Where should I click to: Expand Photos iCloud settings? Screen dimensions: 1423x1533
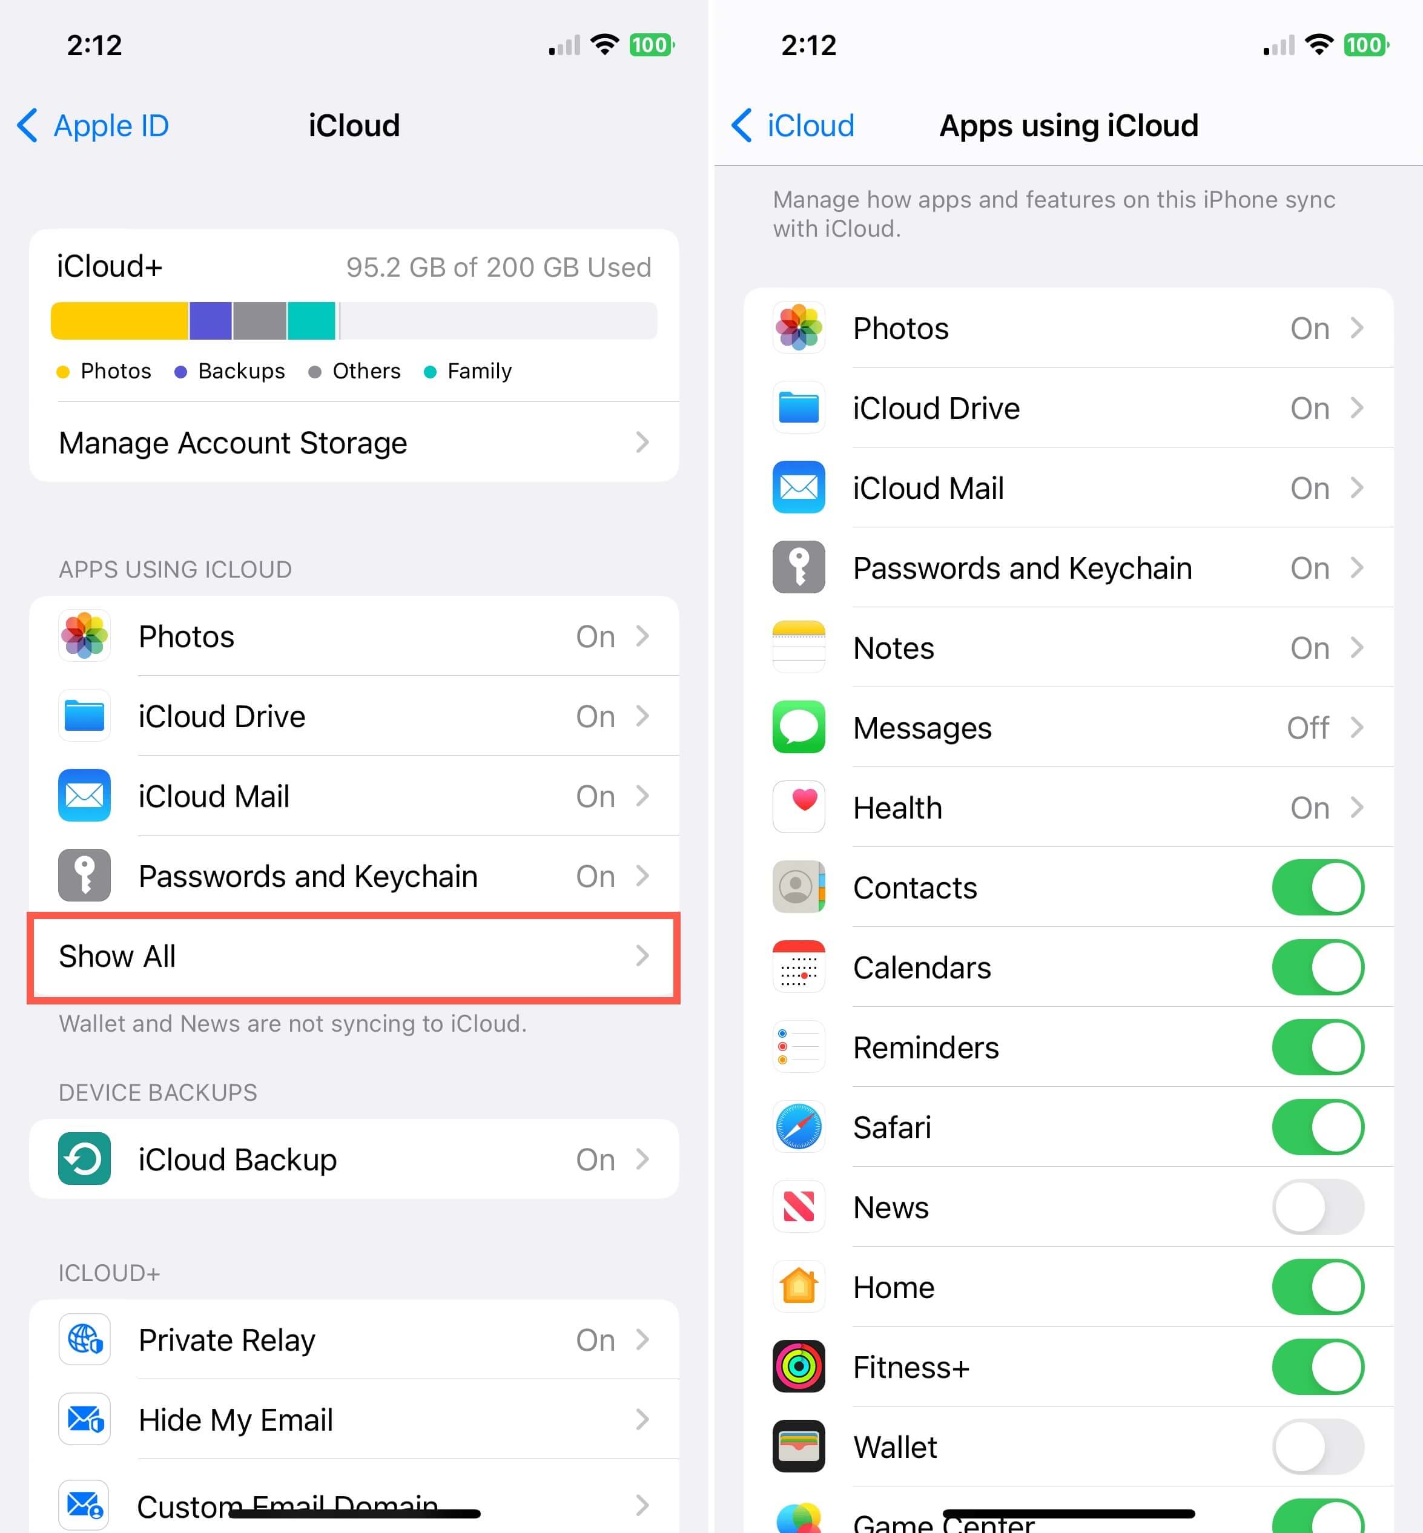click(1067, 328)
